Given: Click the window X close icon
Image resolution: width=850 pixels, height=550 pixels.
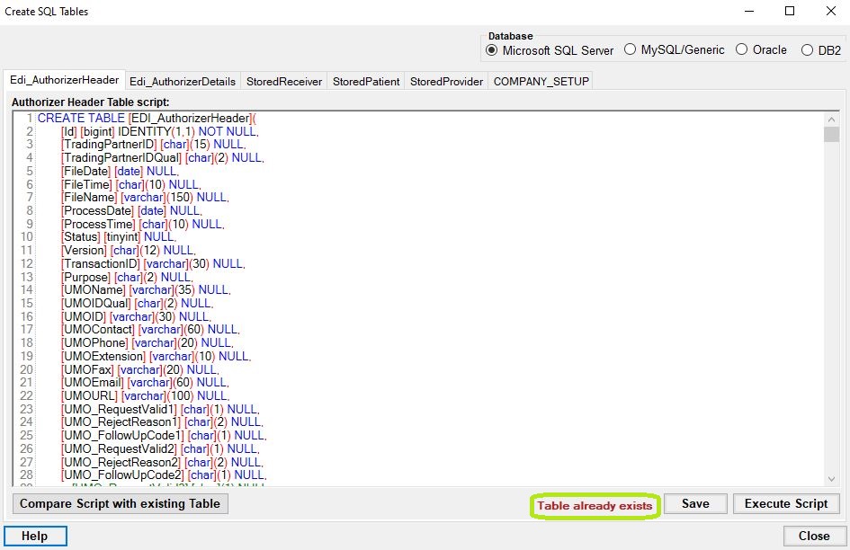Looking at the screenshot, I should tap(830, 12).
